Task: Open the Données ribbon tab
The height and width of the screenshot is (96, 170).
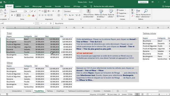Action: coord(58,6)
